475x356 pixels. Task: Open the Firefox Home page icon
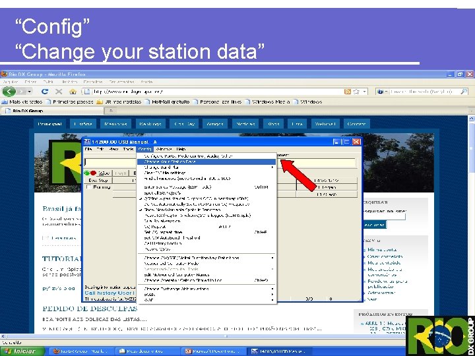pos(73,92)
